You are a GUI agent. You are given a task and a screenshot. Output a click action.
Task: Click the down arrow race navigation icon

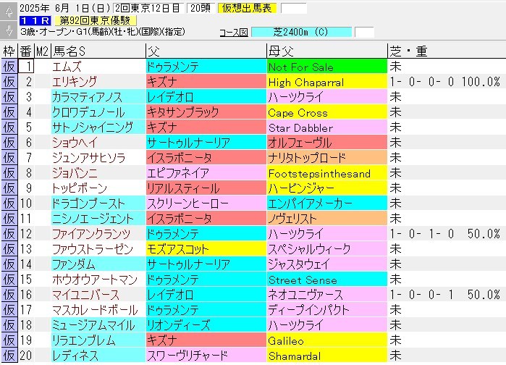click(x=9, y=30)
